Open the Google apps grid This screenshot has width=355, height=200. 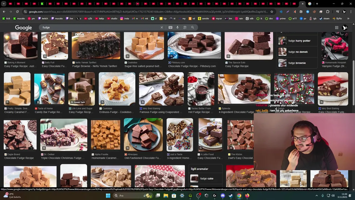(336, 27)
